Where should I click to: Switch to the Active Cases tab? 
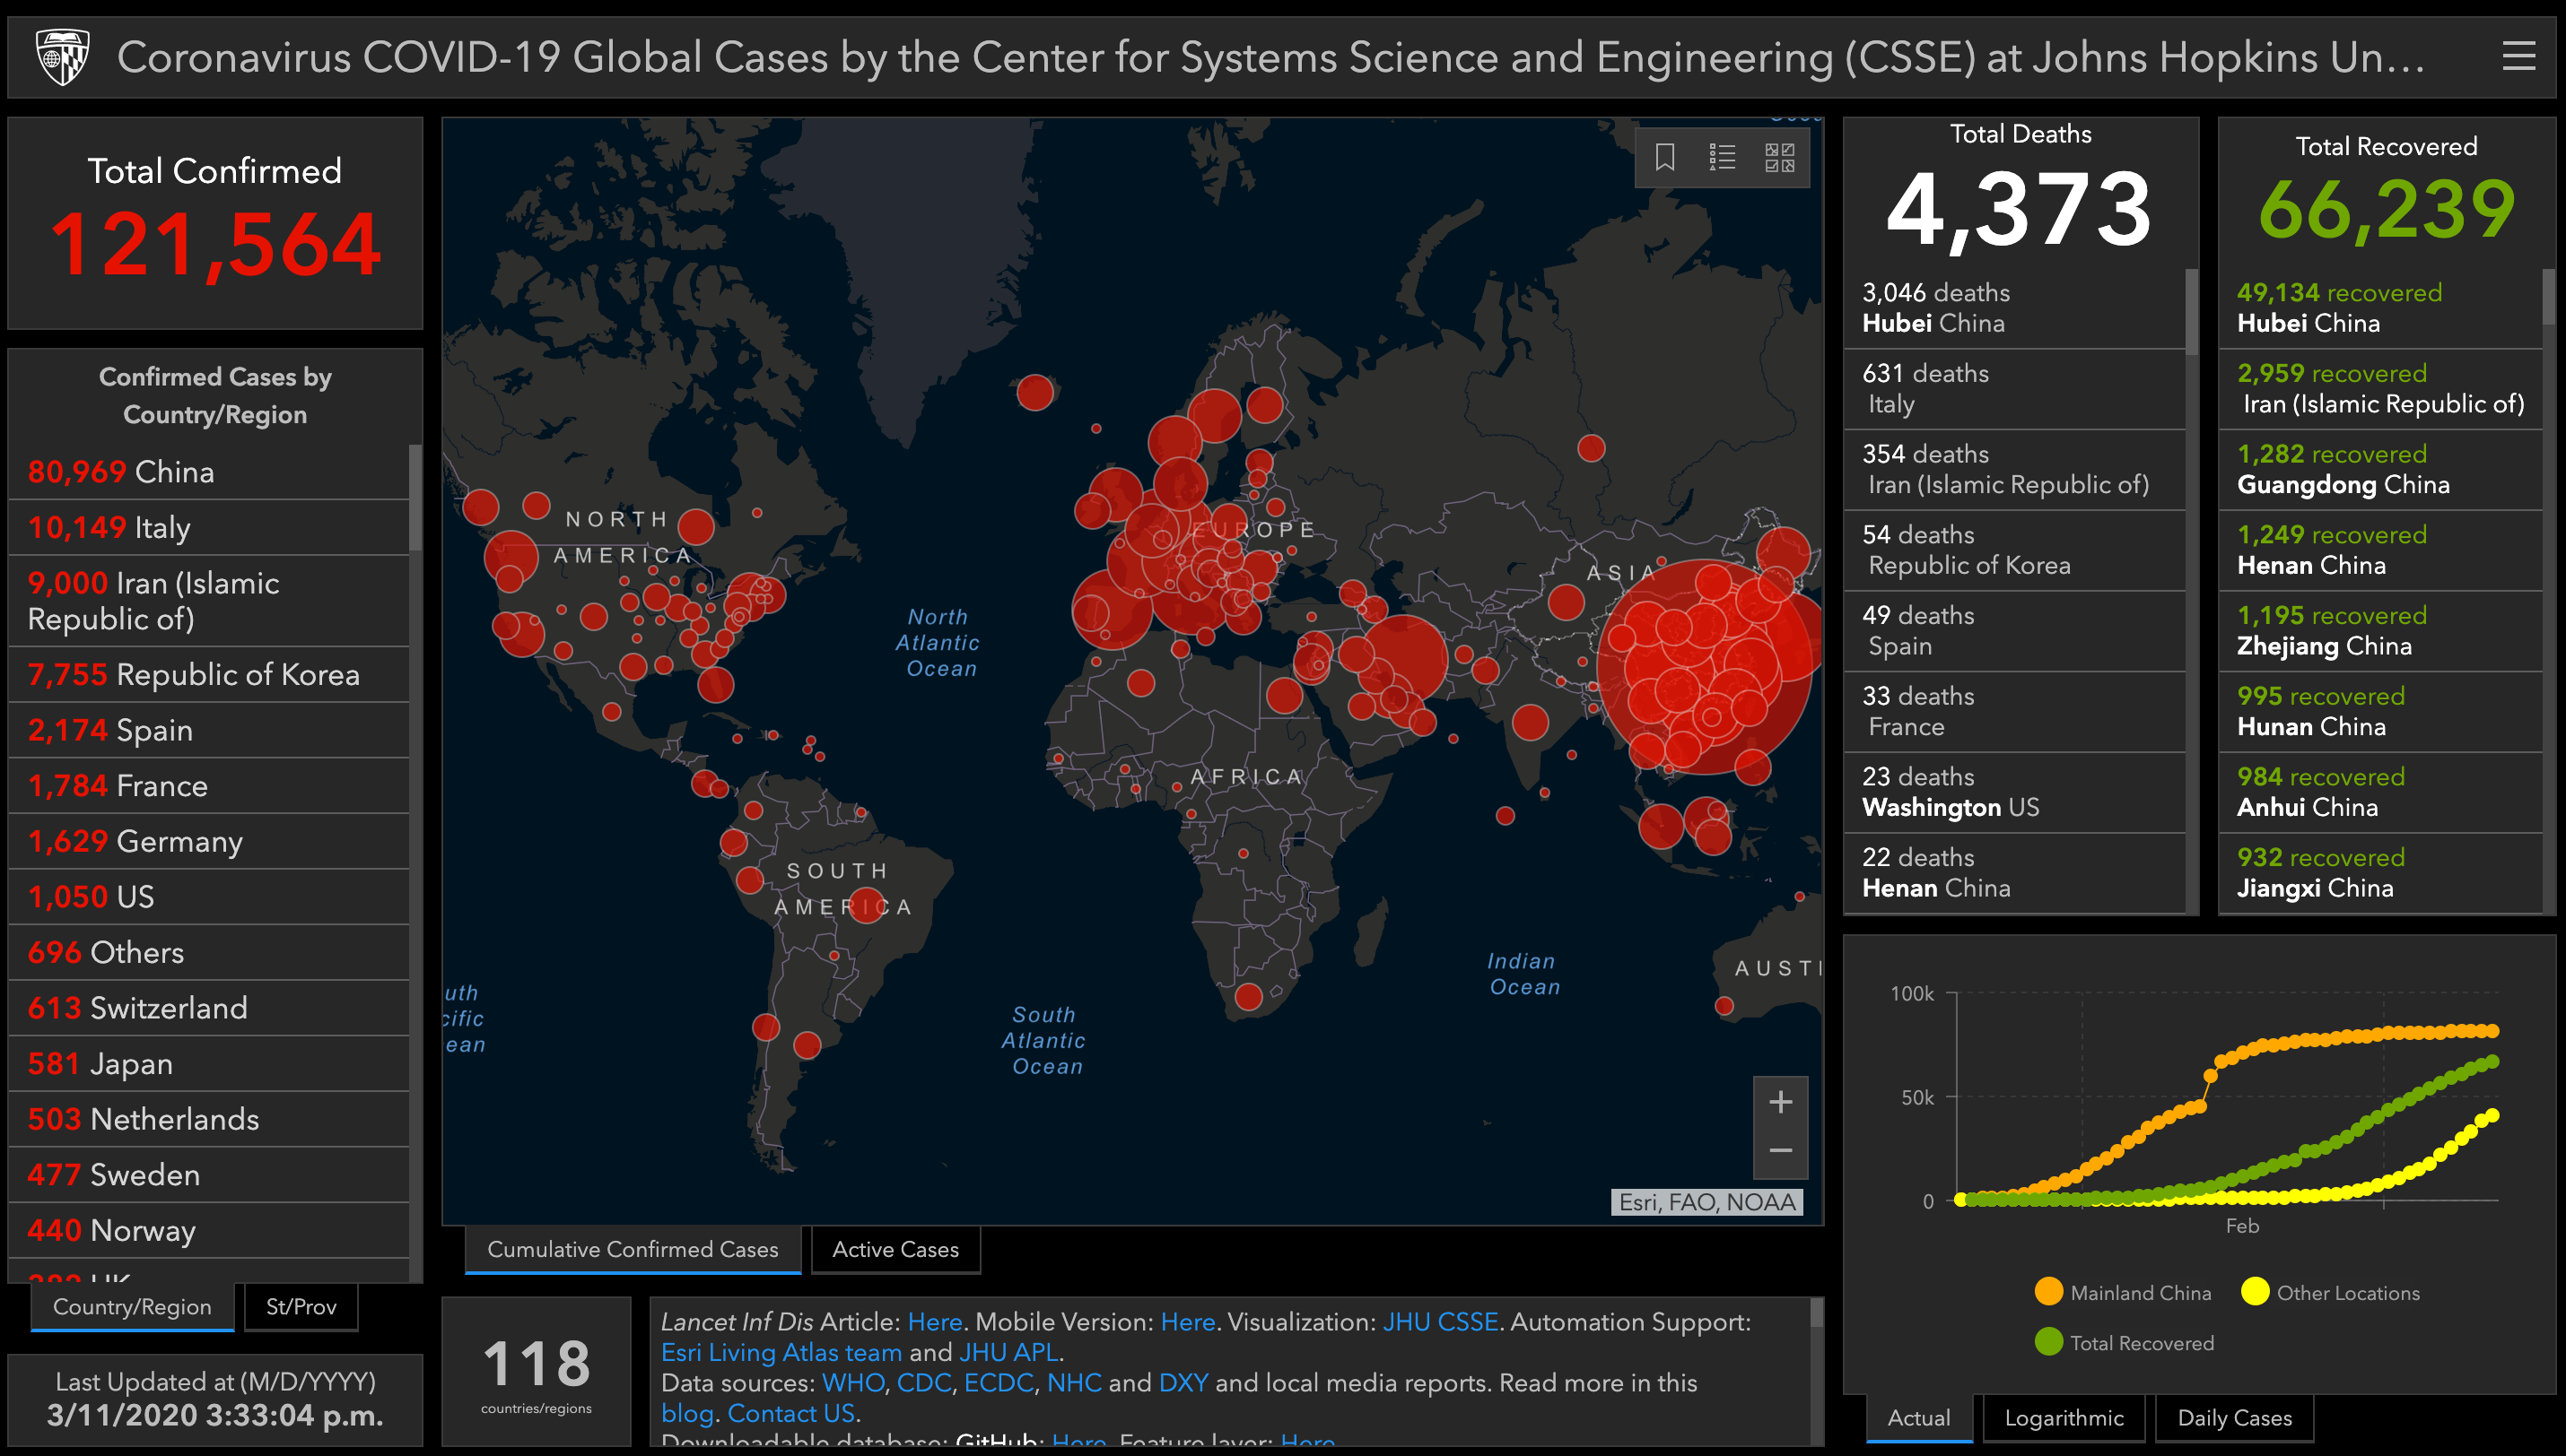point(895,1249)
